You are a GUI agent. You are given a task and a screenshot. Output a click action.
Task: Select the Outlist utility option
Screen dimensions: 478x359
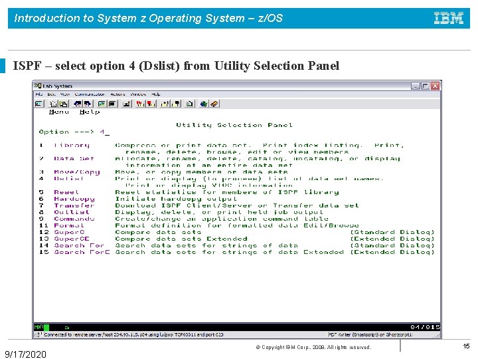click(x=72, y=212)
